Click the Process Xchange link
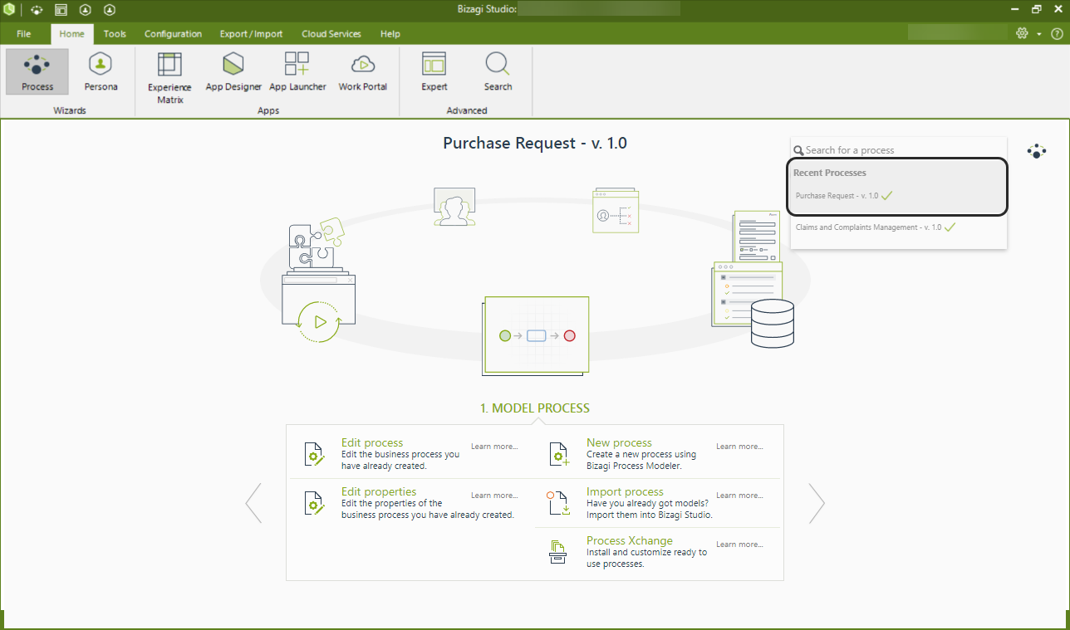This screenshot has height=630, width=1070. click(x=630, y=540)
